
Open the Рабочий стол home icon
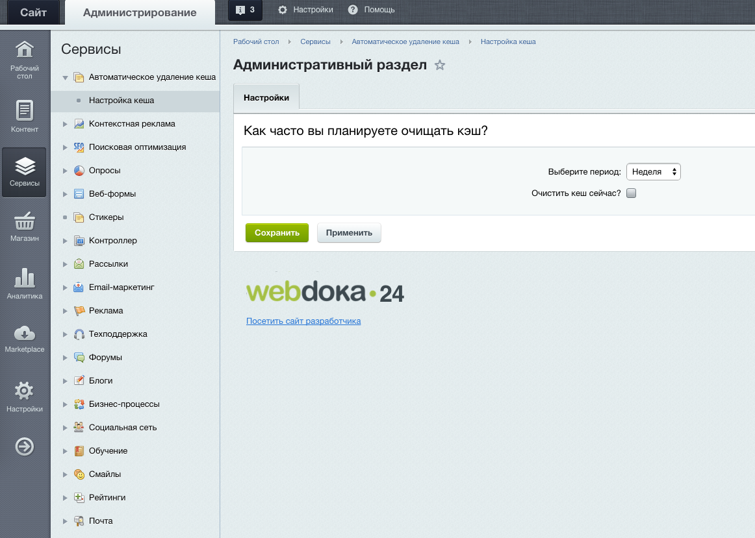25,49
